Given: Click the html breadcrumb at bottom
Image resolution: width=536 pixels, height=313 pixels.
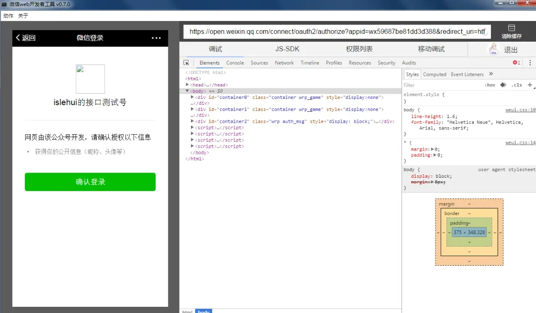Looking at the screenshot, I should pyautogui.click(x=187, y=311).
